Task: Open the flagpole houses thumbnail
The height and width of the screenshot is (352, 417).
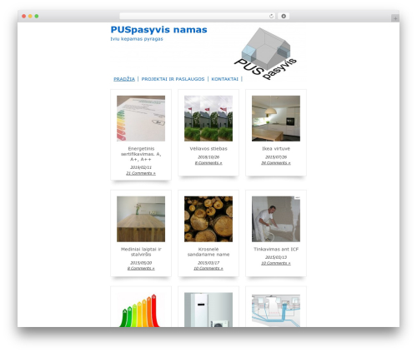Action: pyautogui.click(x=208, y=118)
